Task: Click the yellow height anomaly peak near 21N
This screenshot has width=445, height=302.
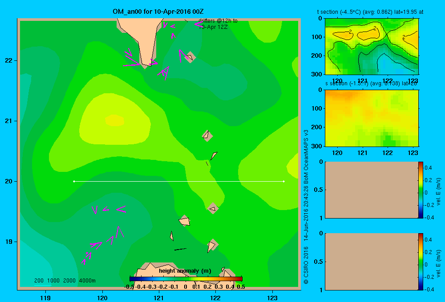Action: click(115, 120)
